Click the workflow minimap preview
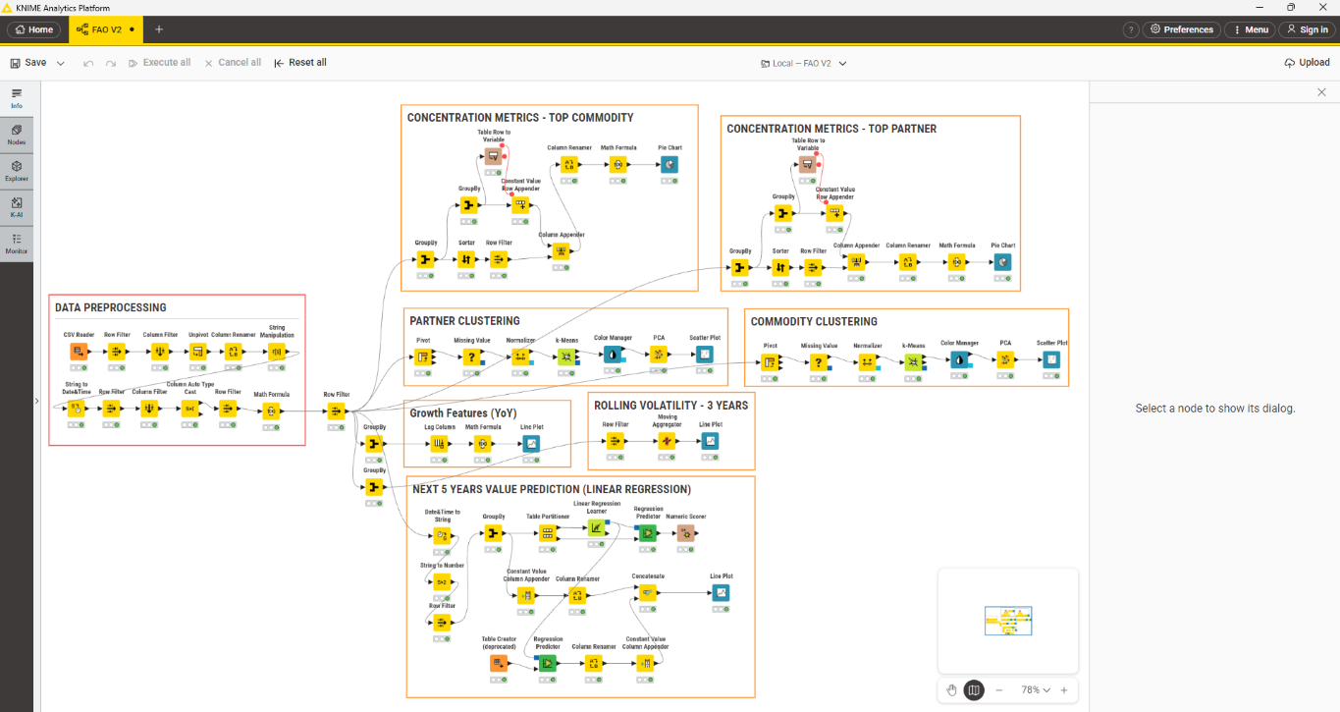Screen dimensions: 1340x712 tap(1008, 621)
